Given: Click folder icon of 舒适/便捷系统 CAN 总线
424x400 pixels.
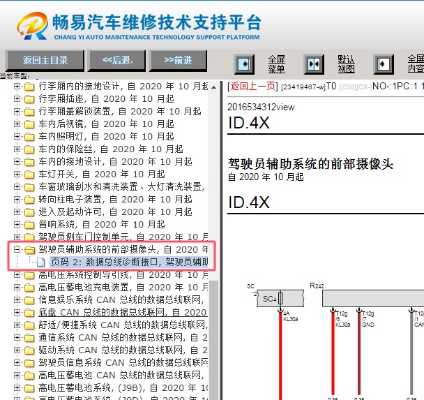Looking at the screenshot, I should (x=29, y=325).
